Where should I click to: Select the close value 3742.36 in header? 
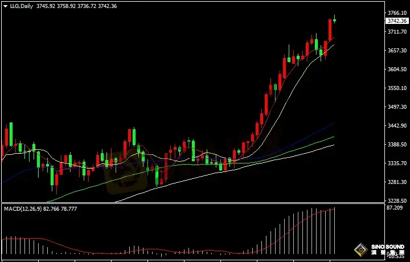point(107,6)
